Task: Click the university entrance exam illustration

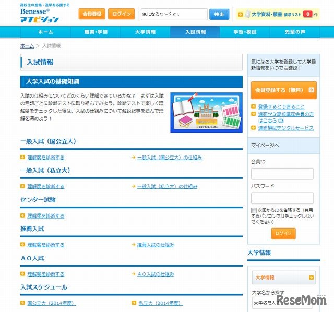Action: click(207, 113)
